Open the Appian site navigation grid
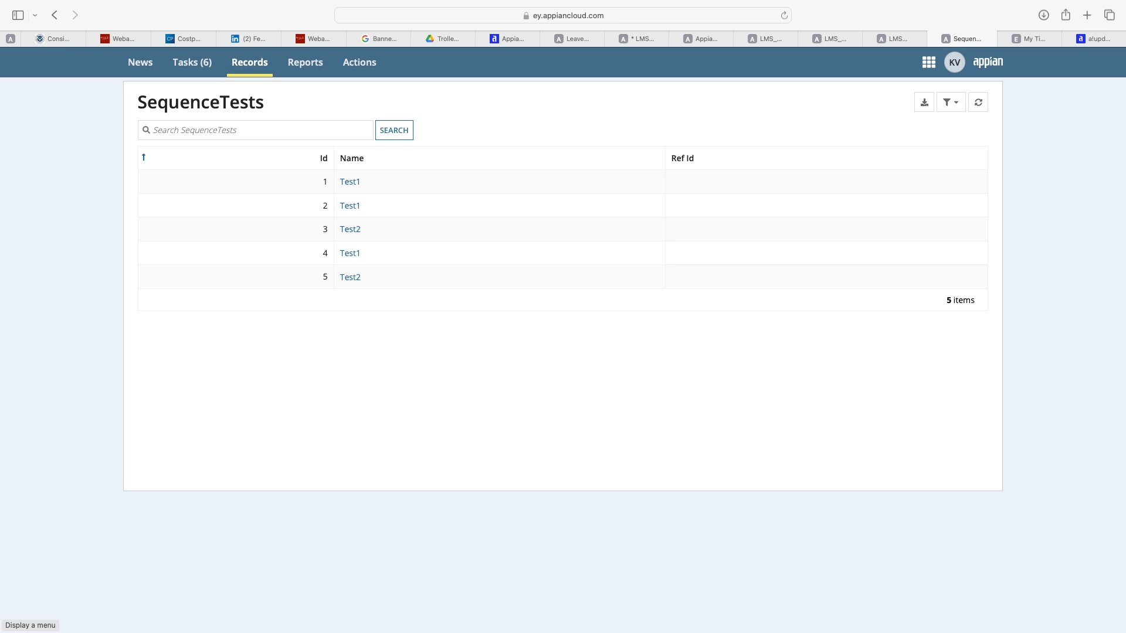 (x=928, y=62)
